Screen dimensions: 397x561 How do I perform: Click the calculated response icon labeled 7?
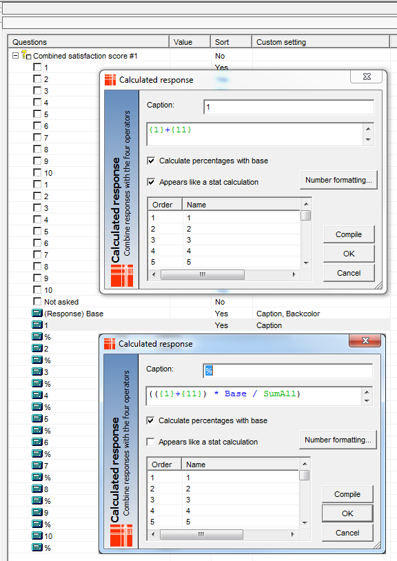click(x=37, y=465)
